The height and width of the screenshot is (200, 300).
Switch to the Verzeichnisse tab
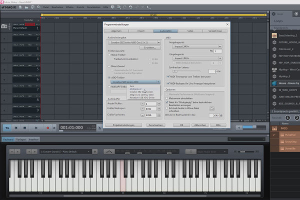coord(215,31)
